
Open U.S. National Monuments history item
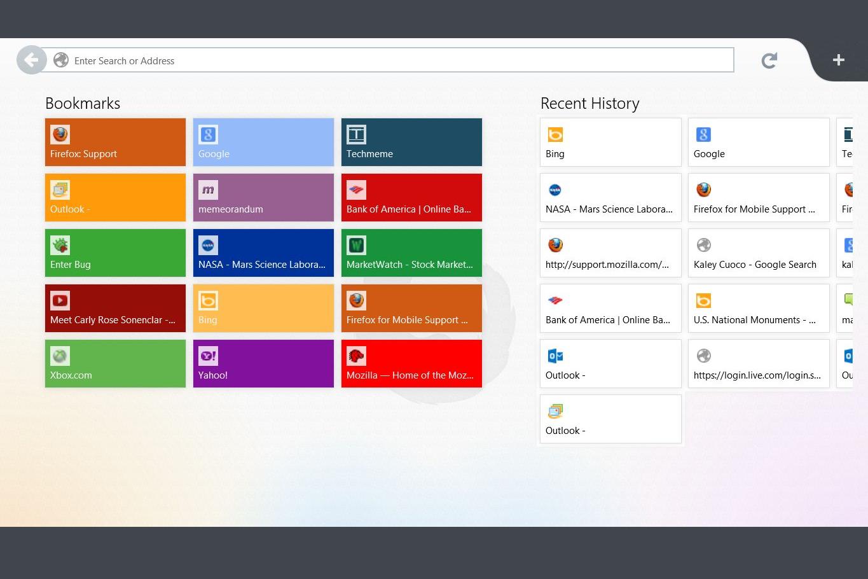pyautogui.click(x=759, y=309)
